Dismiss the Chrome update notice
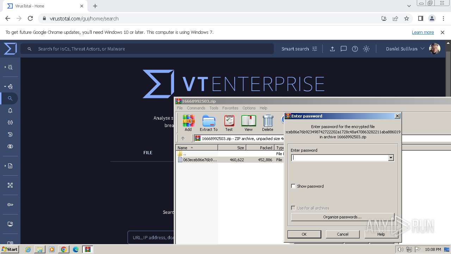The width and height of the screenshot is (451, 254). pos(443,32)
